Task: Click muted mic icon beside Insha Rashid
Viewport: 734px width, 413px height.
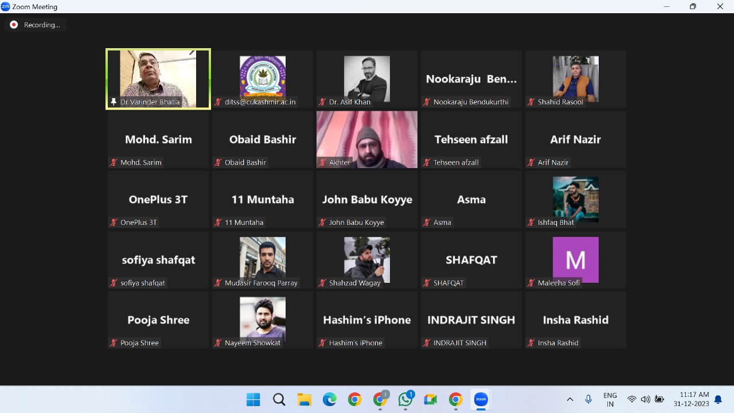Action: tap(531, 343)
